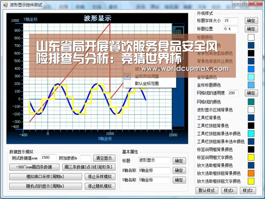Open the 背景色渐进起始颜色 black swatch

[x=251, y=53]
